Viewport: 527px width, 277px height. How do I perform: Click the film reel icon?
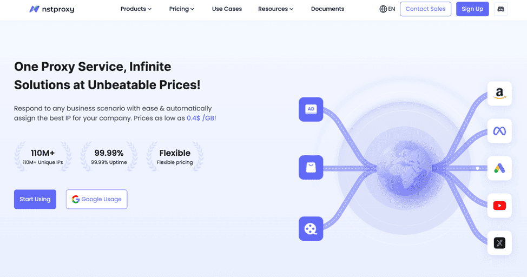coord(311,228)
